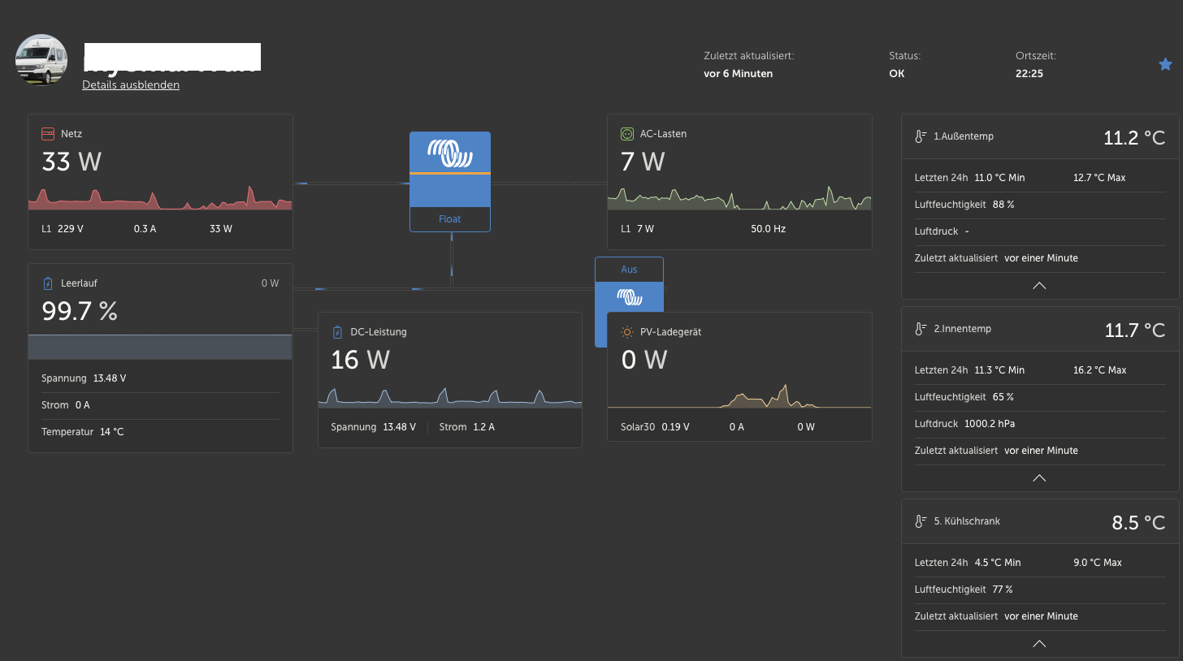
Task: Click the green AC-Lasten socket icon
Action: (x=626, y=134)
